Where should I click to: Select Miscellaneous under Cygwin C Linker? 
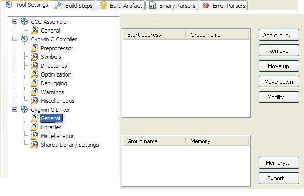(58, 136)
